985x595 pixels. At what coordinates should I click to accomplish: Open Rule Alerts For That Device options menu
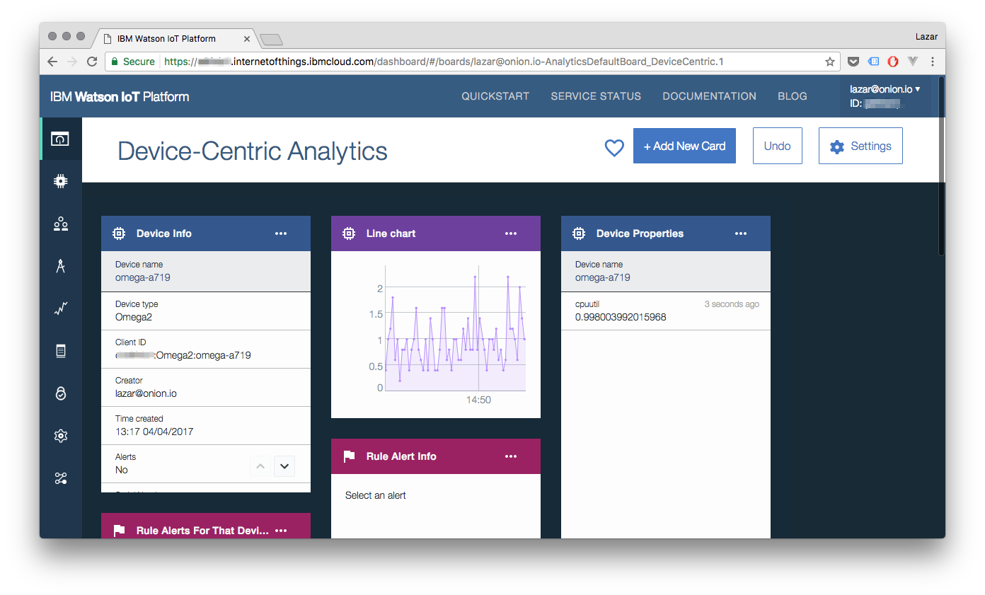click(x=281, y=531)
